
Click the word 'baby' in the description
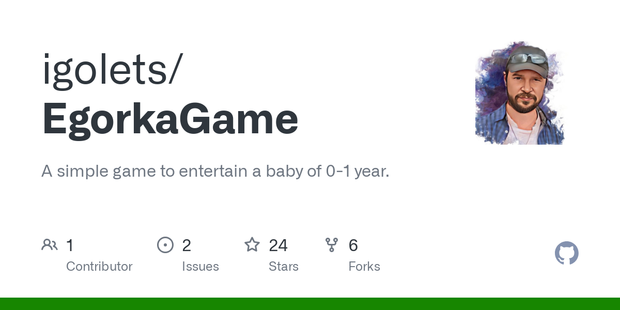point(284,171)
